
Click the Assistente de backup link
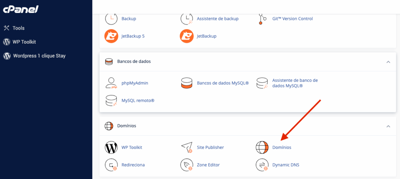point(218,19)
